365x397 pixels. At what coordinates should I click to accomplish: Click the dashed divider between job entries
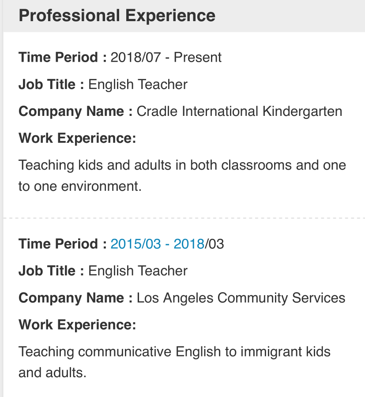(184, 218)
